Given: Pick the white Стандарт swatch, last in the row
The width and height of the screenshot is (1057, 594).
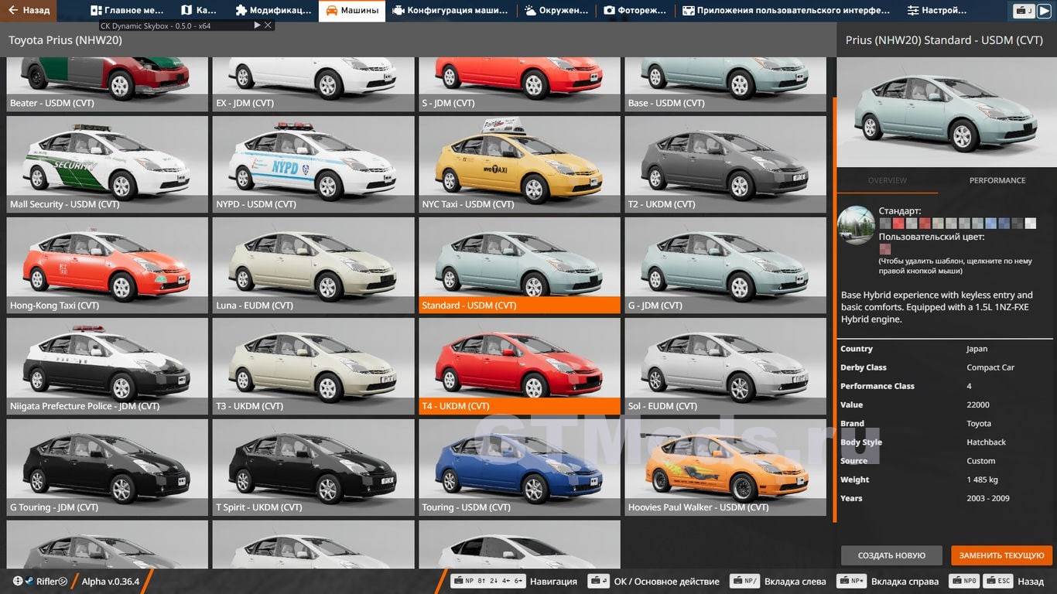Looking at the screenshot, I should click(x=1030, y=224).
